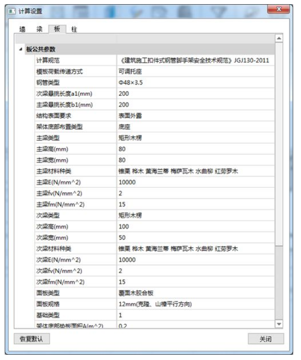Image resolution: width=301 pixels, height=360 pixels.
Task: Edit the 主梁宽(mm) value 80
Action: 195,160
